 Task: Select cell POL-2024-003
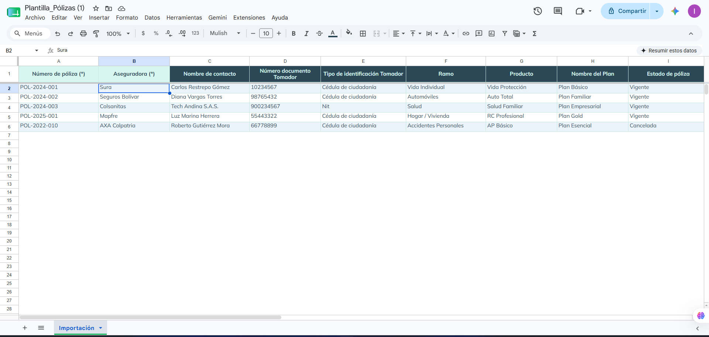(x=58, y=107)
